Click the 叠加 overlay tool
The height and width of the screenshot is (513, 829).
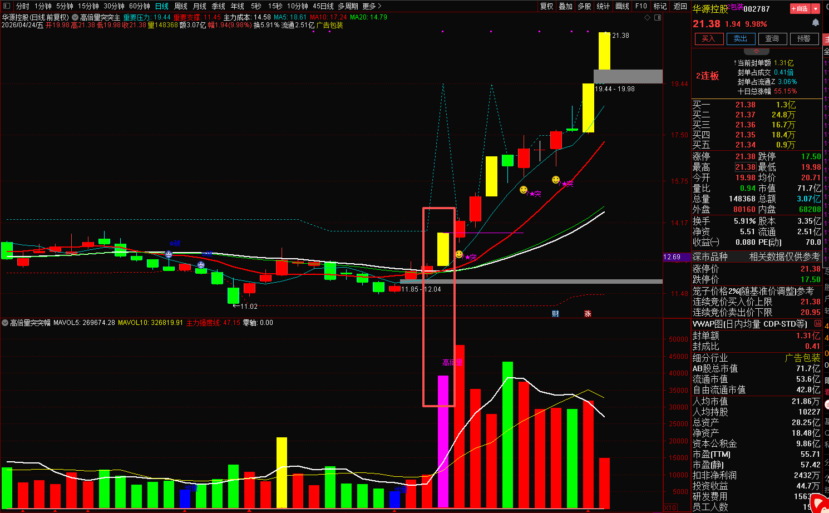566,6
